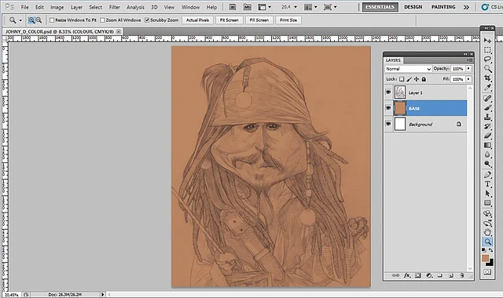This screenshot has width=503, height=298.
Task: Select the Quick Selection tool
Action: (x=487, y=69)
